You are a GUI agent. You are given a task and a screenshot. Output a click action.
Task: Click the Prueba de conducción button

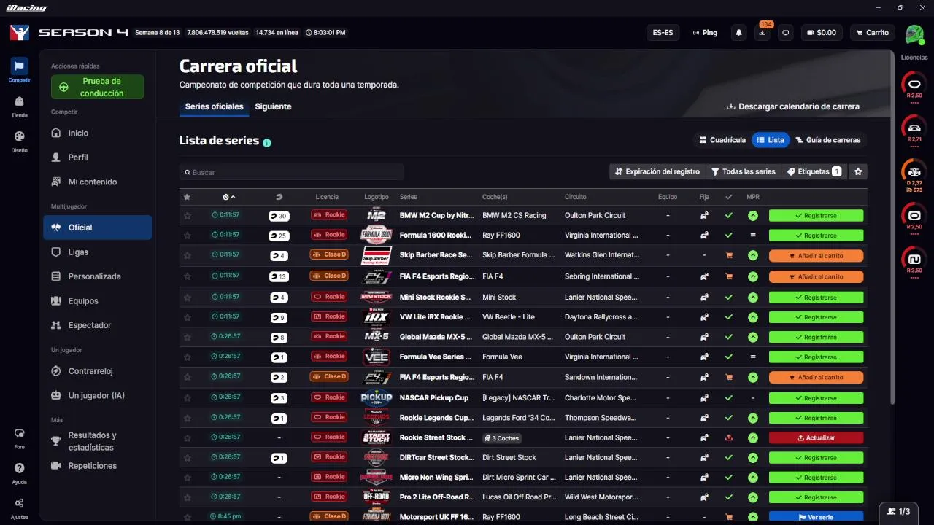pyautogui.click(x=98, y=87)
